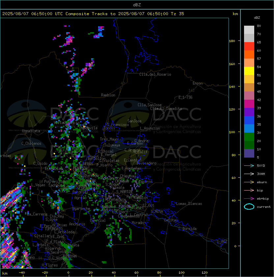The width and height of the screenshot is (274, 277).
Task: Click the 'Anchoris' place label
Action: pyautogui.click(x=77, y=224)
